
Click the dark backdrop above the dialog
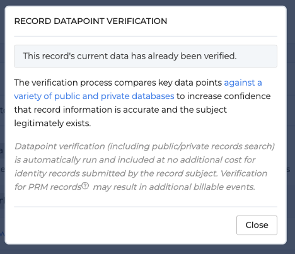point(147,3)
